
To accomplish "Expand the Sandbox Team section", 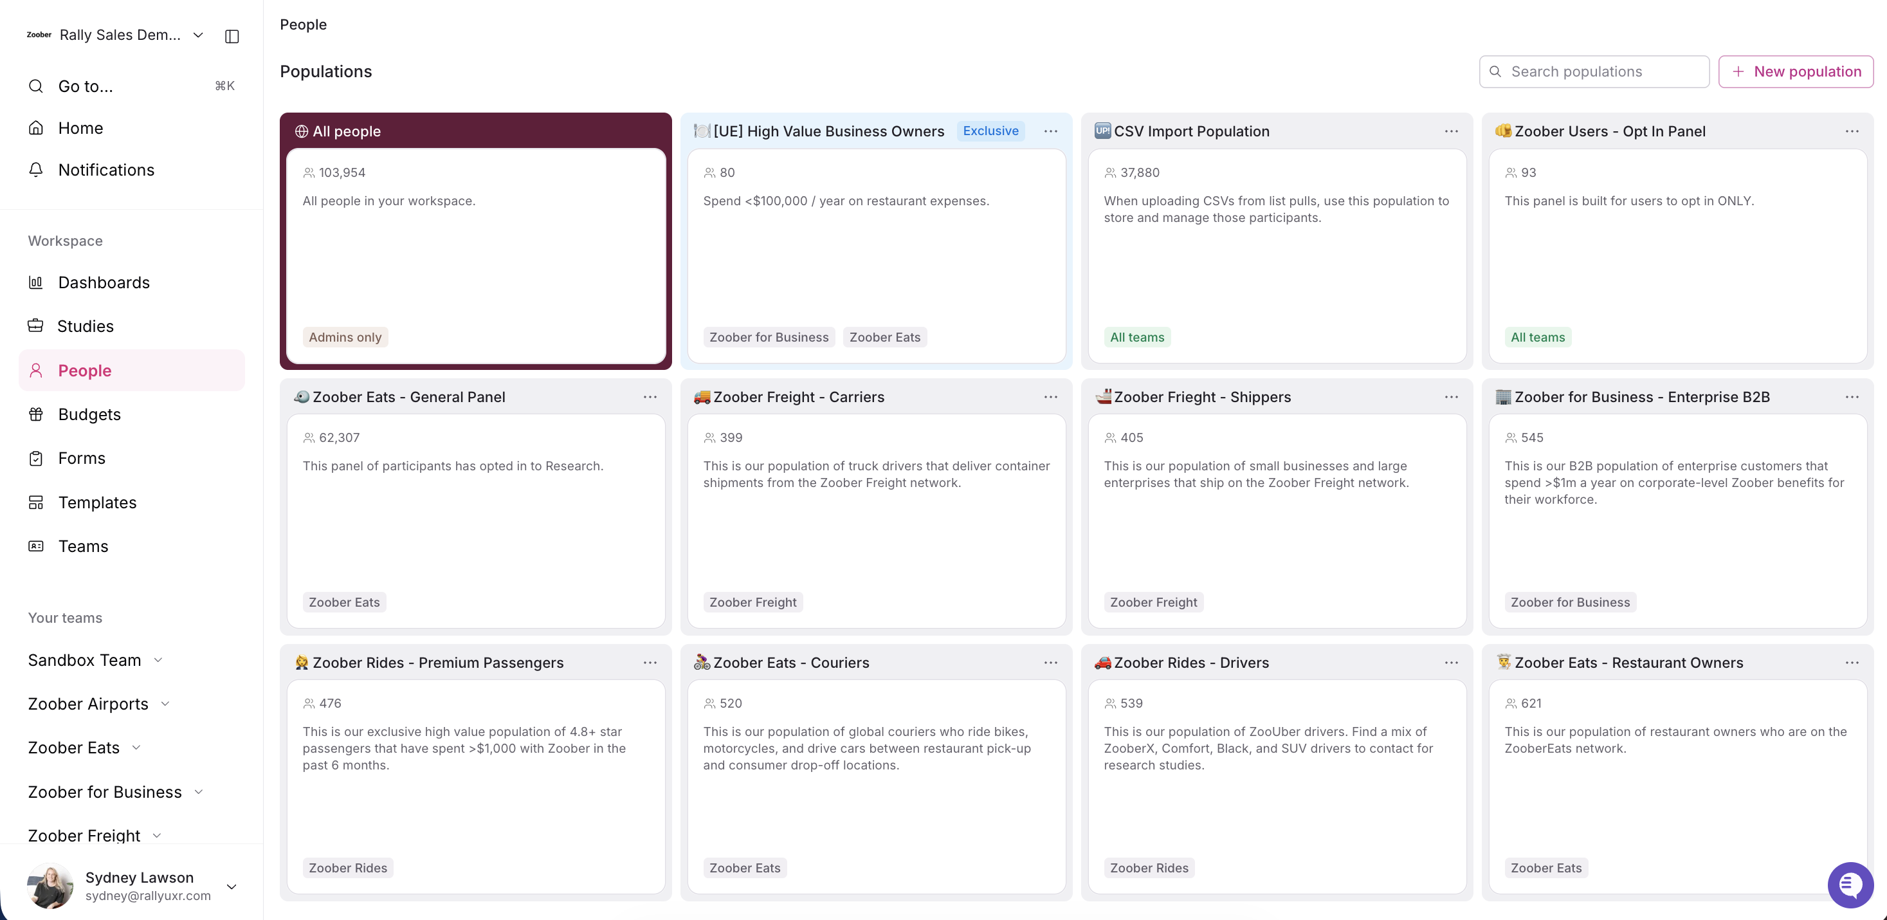I will pos(158,660).
